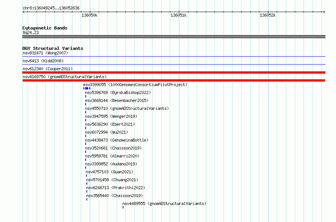
Task: Click the 136051k ruler tick label
Action: 179,15
